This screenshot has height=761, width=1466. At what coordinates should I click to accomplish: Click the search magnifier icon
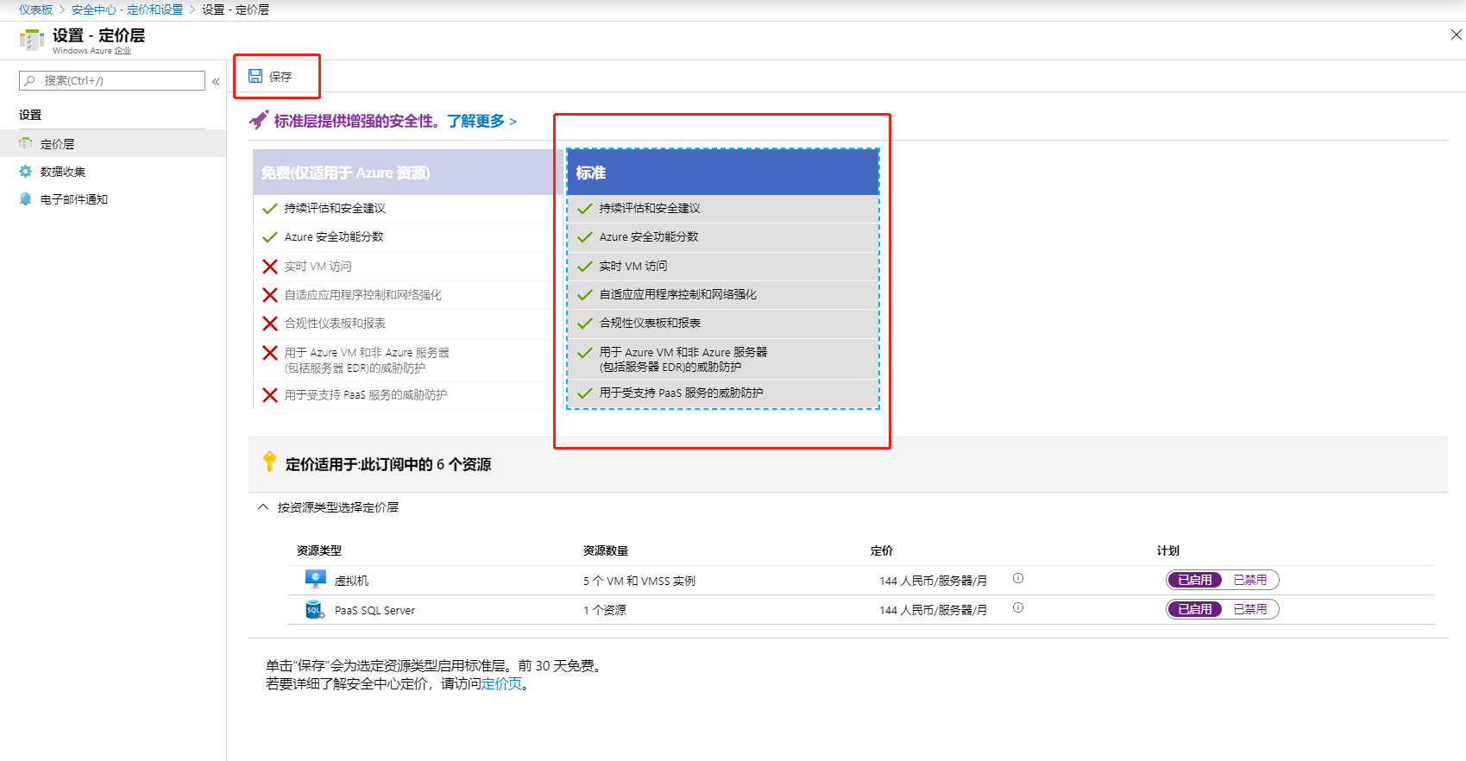pos(30,80)
